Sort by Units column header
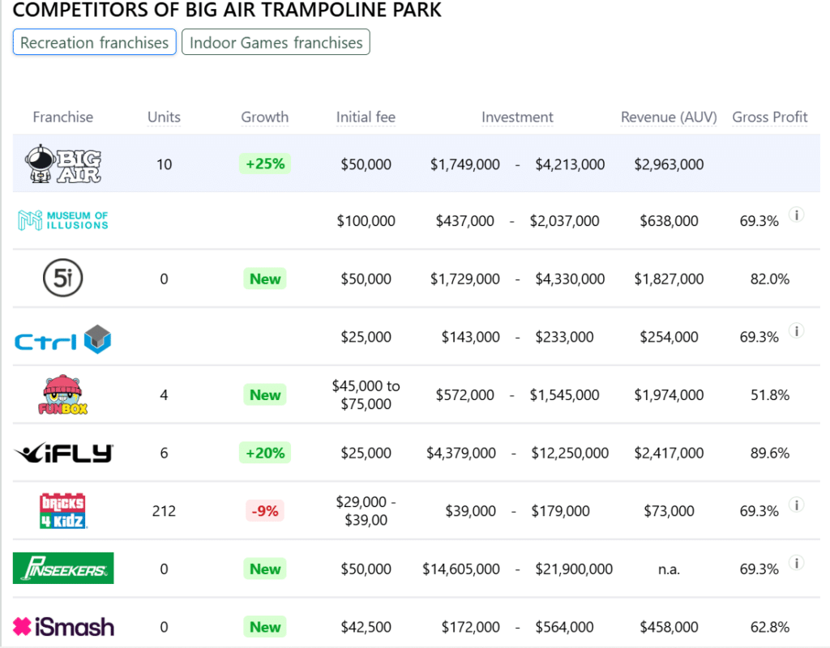 [x=164, y=117]
